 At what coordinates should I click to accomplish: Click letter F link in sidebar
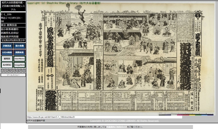tap(17, 71)
